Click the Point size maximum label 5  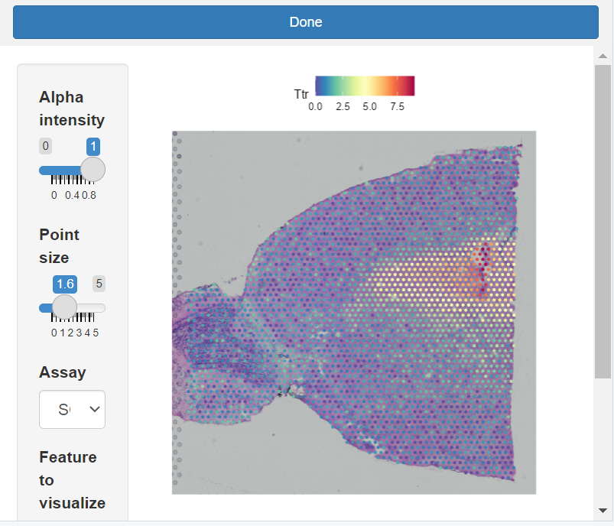pos(99,283)
